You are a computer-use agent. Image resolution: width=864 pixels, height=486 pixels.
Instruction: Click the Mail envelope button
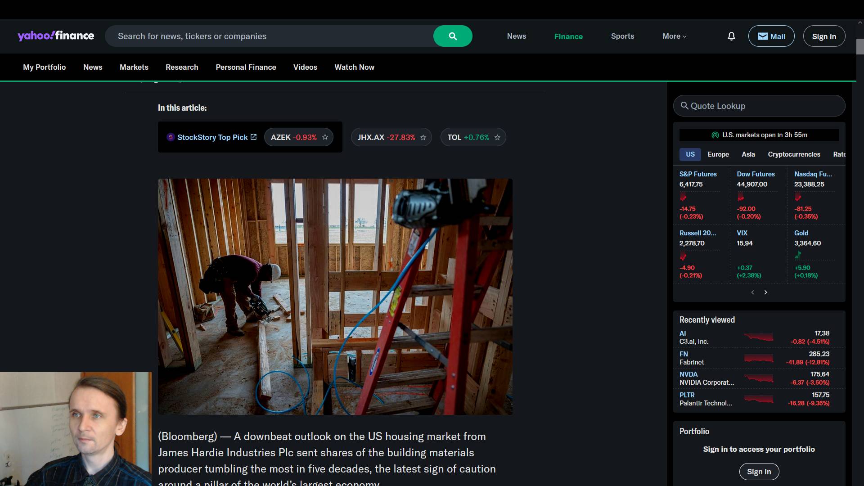tap(771, 36)
